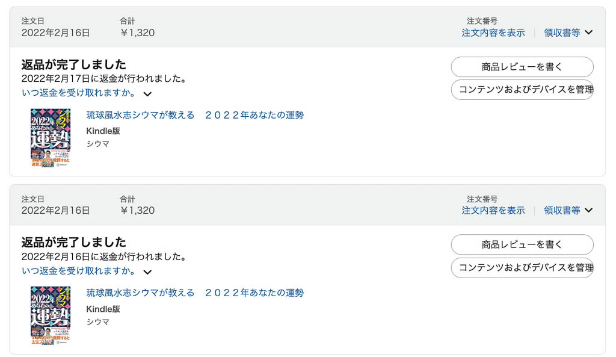Click the chevron beside 領収書等 in the February 17 refund order
Image resolution: width=616 pixels, height=357 pixels.
point(588,33)
